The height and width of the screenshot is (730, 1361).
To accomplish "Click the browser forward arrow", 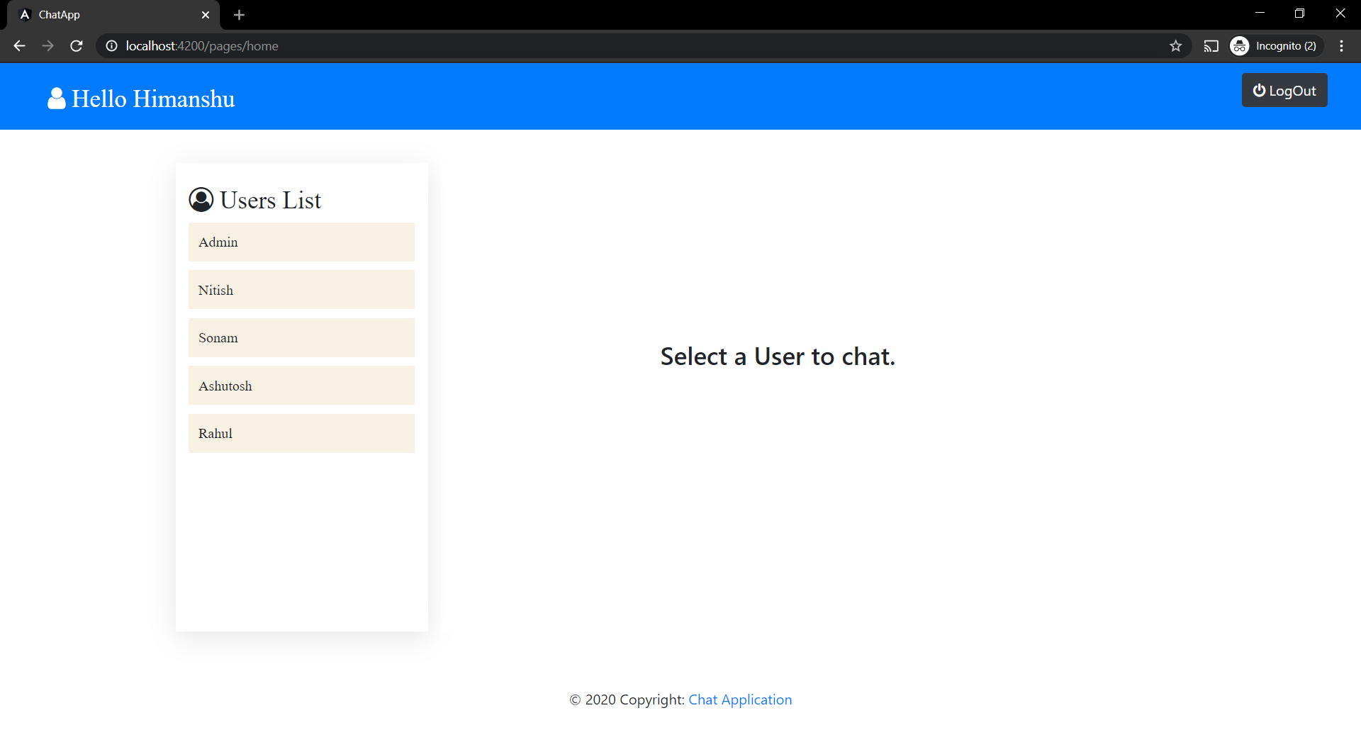I will pyautogui.click(x=47, y=46).
